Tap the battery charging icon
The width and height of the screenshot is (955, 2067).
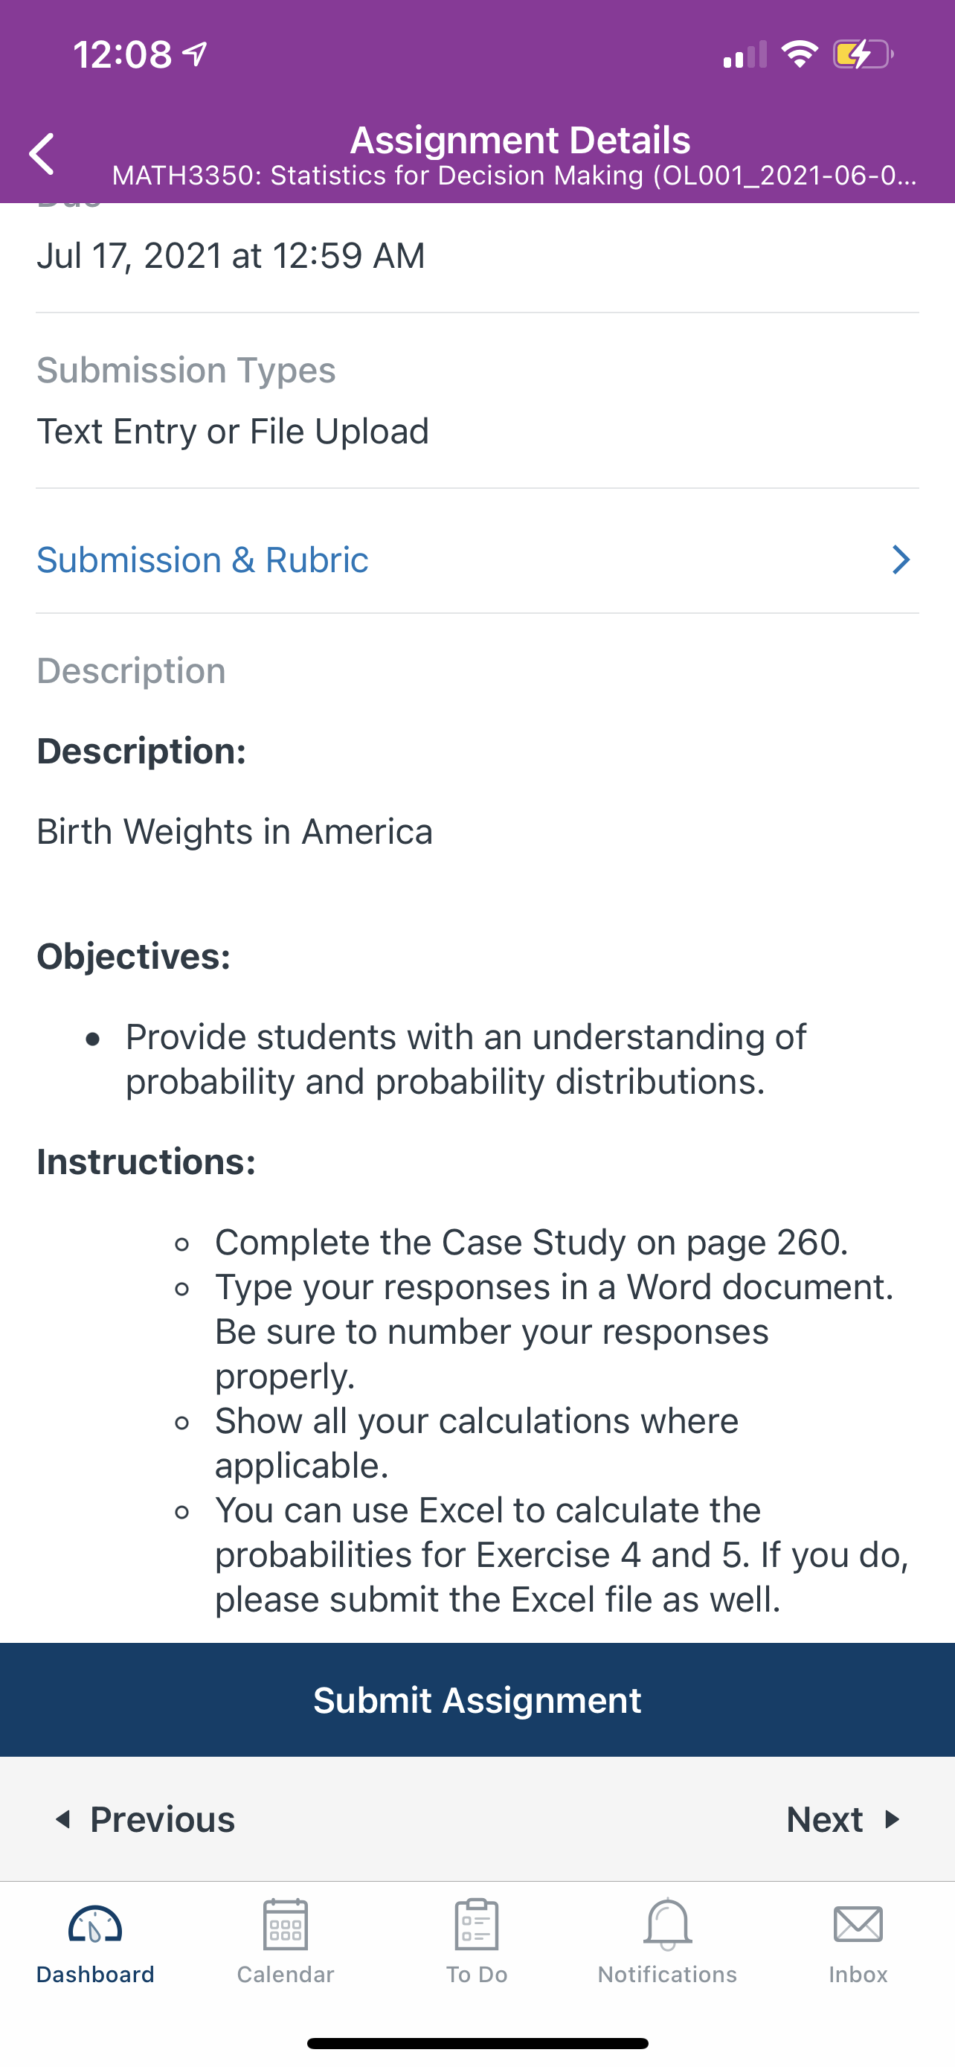coord(863,54)
